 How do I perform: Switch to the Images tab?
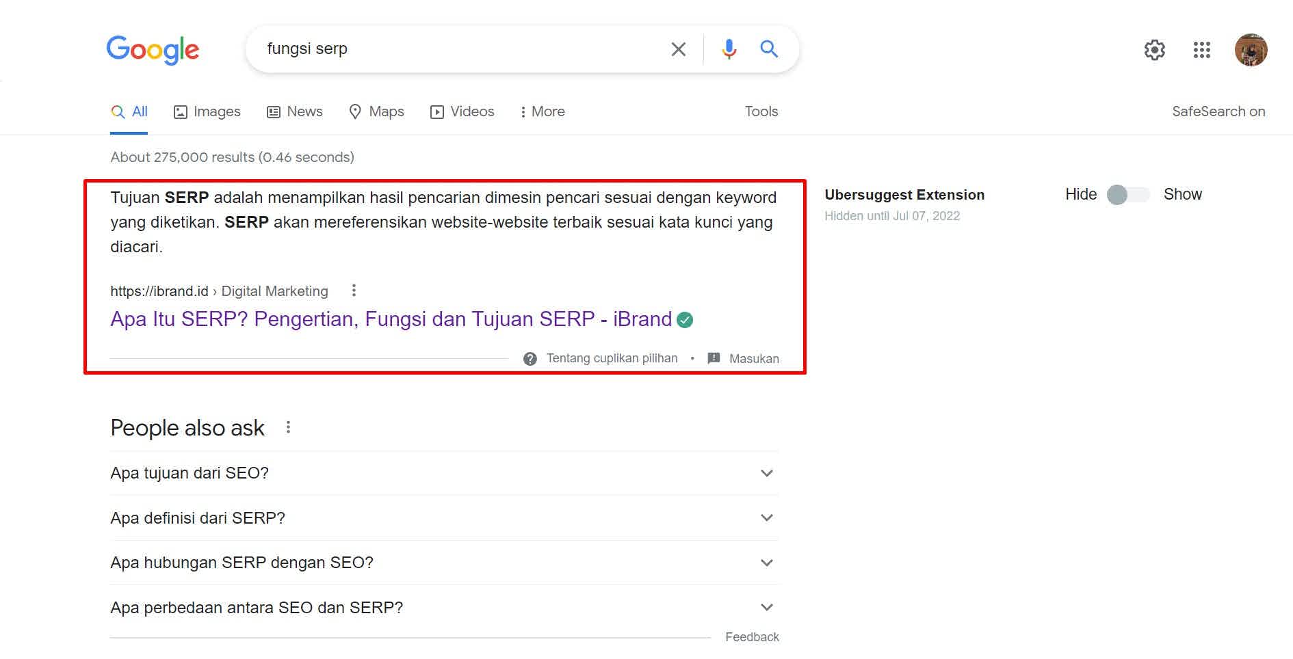tap(207, 111)
